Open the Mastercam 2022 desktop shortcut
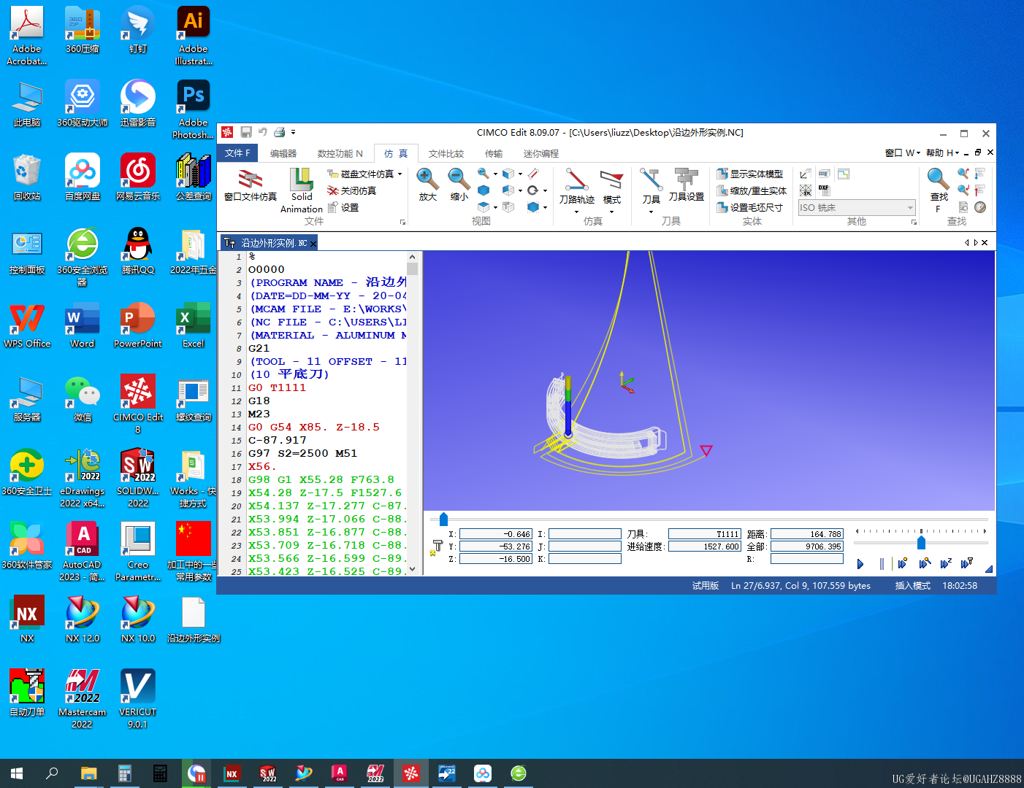 83,698
